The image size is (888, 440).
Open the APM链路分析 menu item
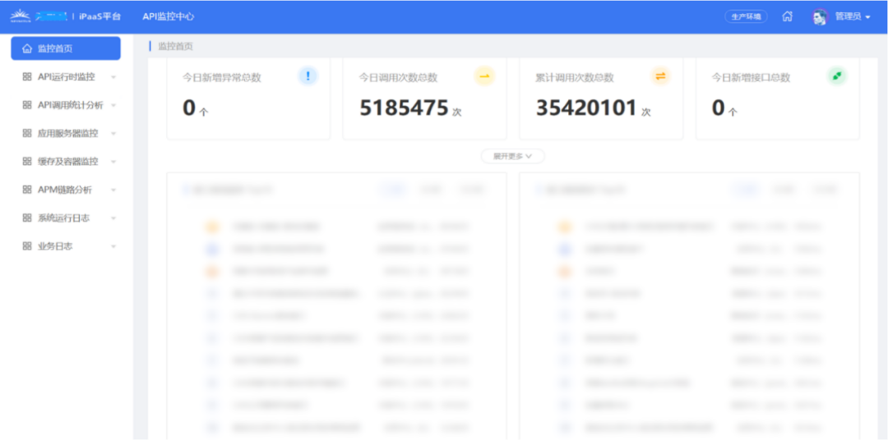(64, 190)
